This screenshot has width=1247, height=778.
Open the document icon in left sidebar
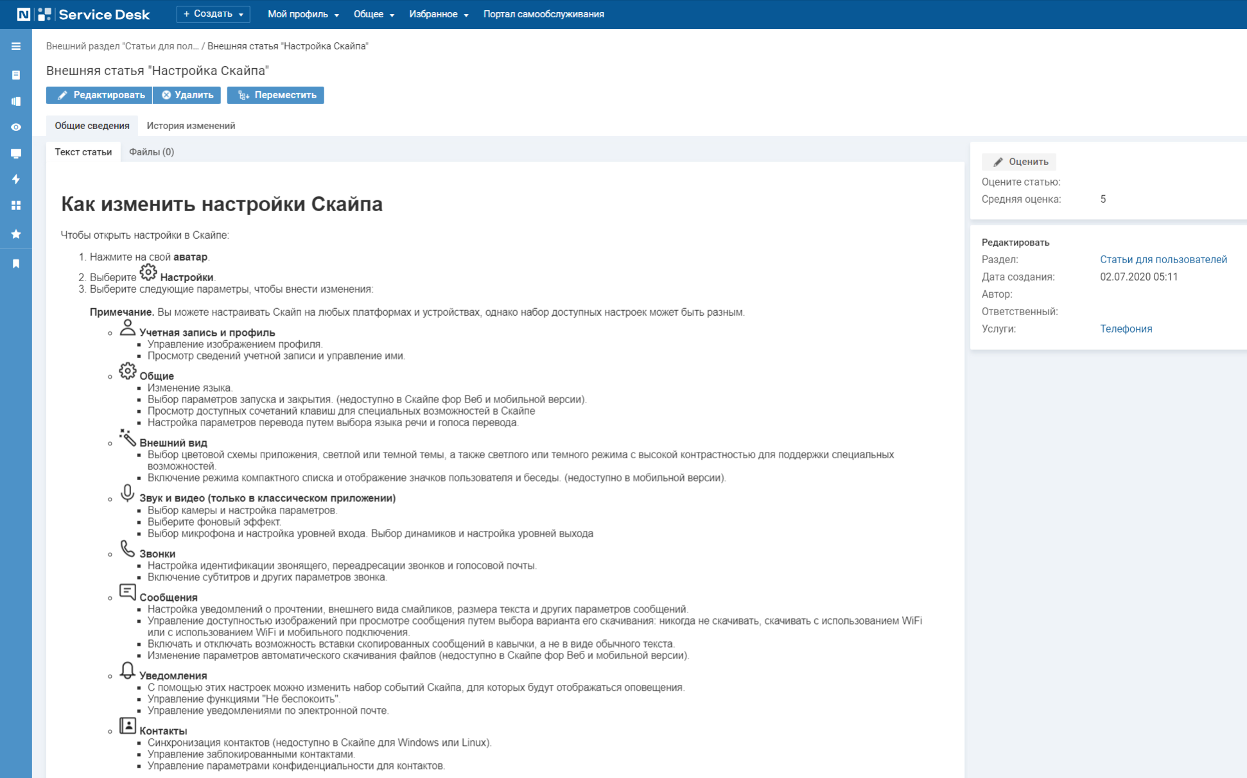16,75
